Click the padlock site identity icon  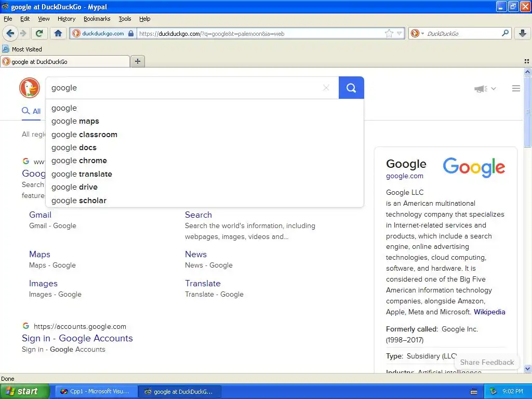pos(131,33)
